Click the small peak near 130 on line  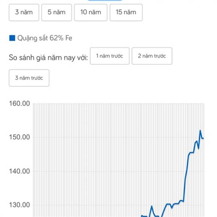click(x=152, y=206)
